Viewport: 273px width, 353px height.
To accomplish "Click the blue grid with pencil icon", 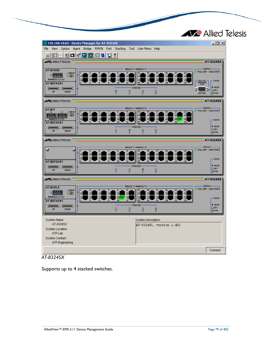I will pos(90,55).
